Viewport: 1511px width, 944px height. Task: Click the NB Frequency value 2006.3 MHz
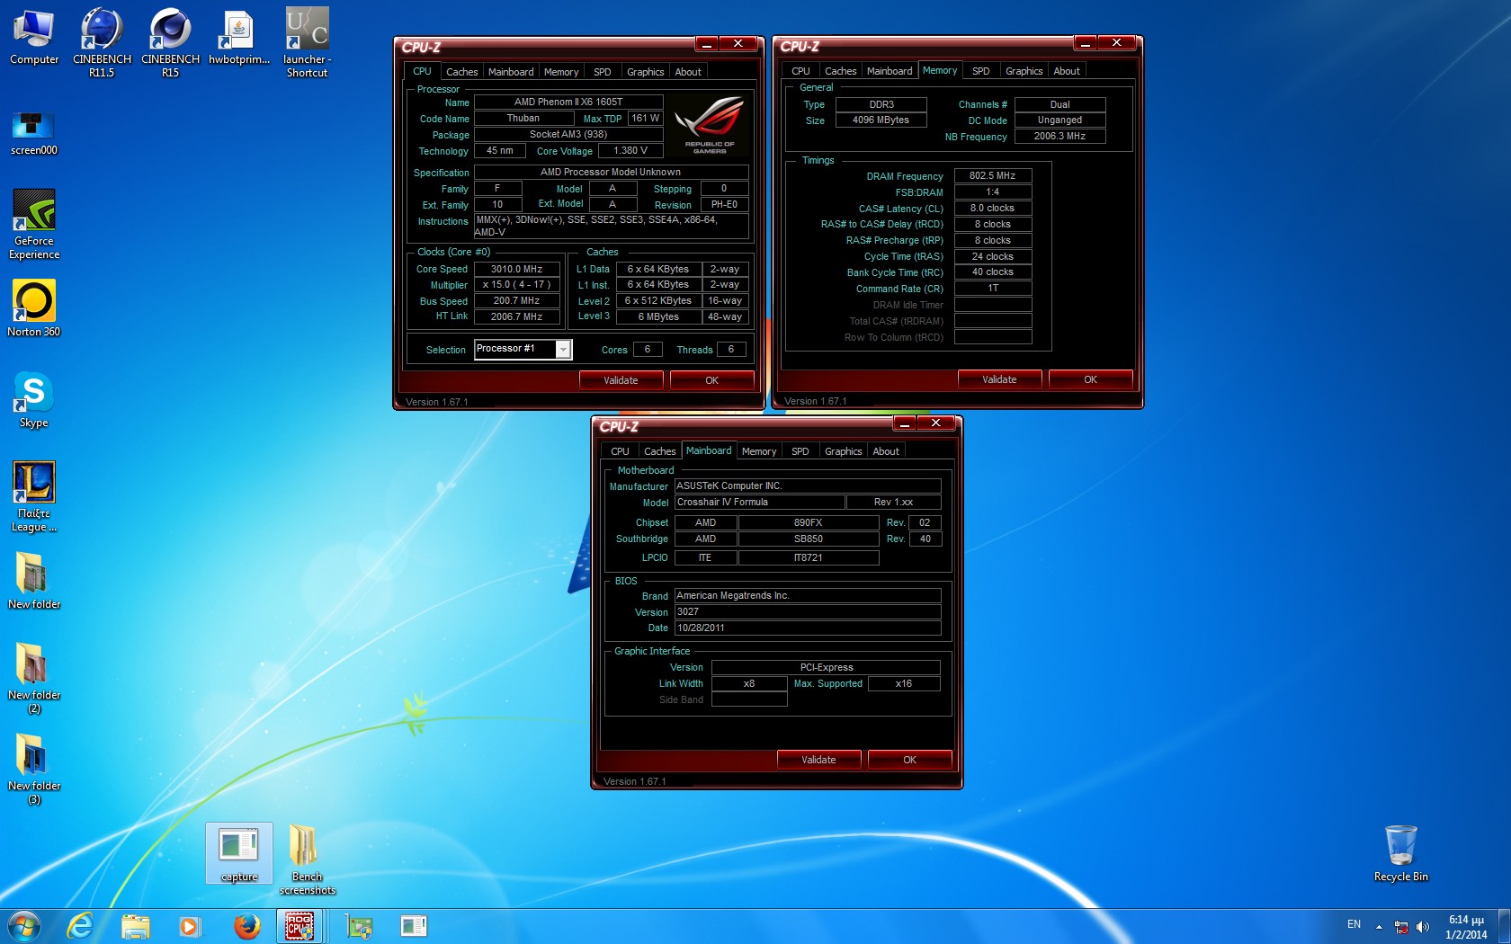pyautogui.click(x=1059, y=137)
